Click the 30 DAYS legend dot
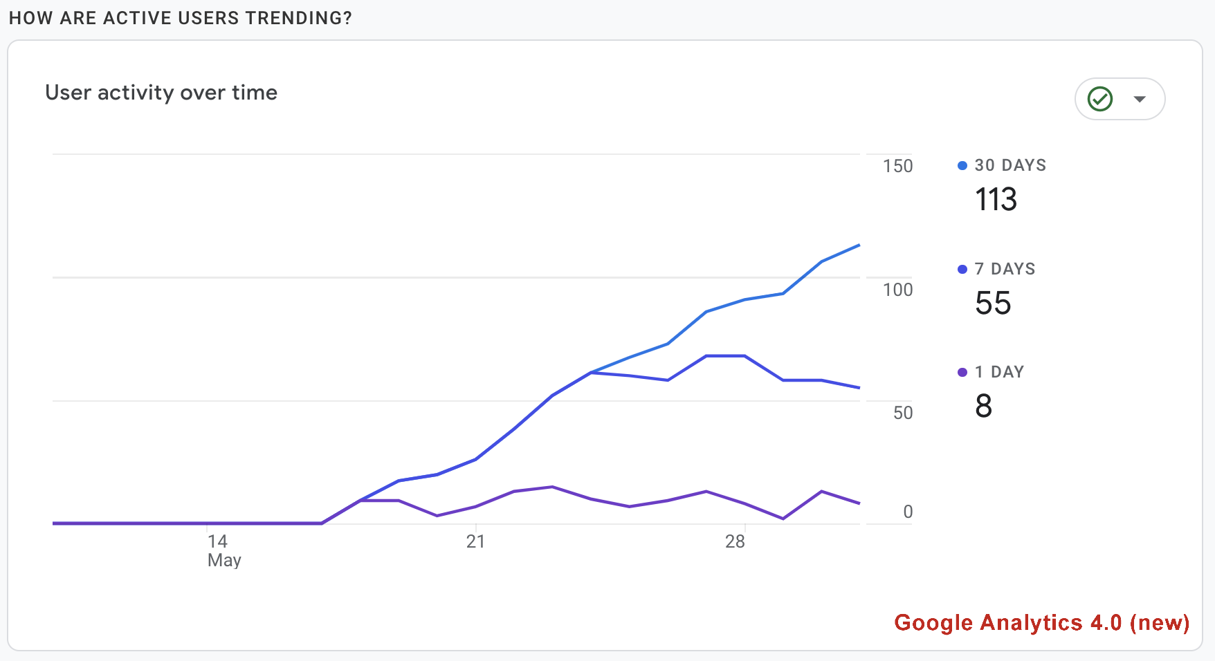 pos(962,165)
